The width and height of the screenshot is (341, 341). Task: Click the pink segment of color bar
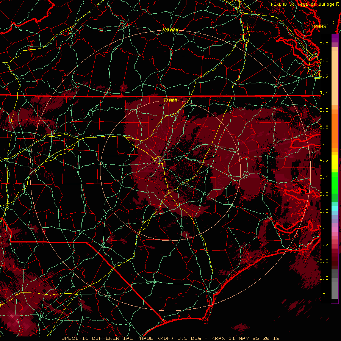pyautogui.click(x=335, y=230)
